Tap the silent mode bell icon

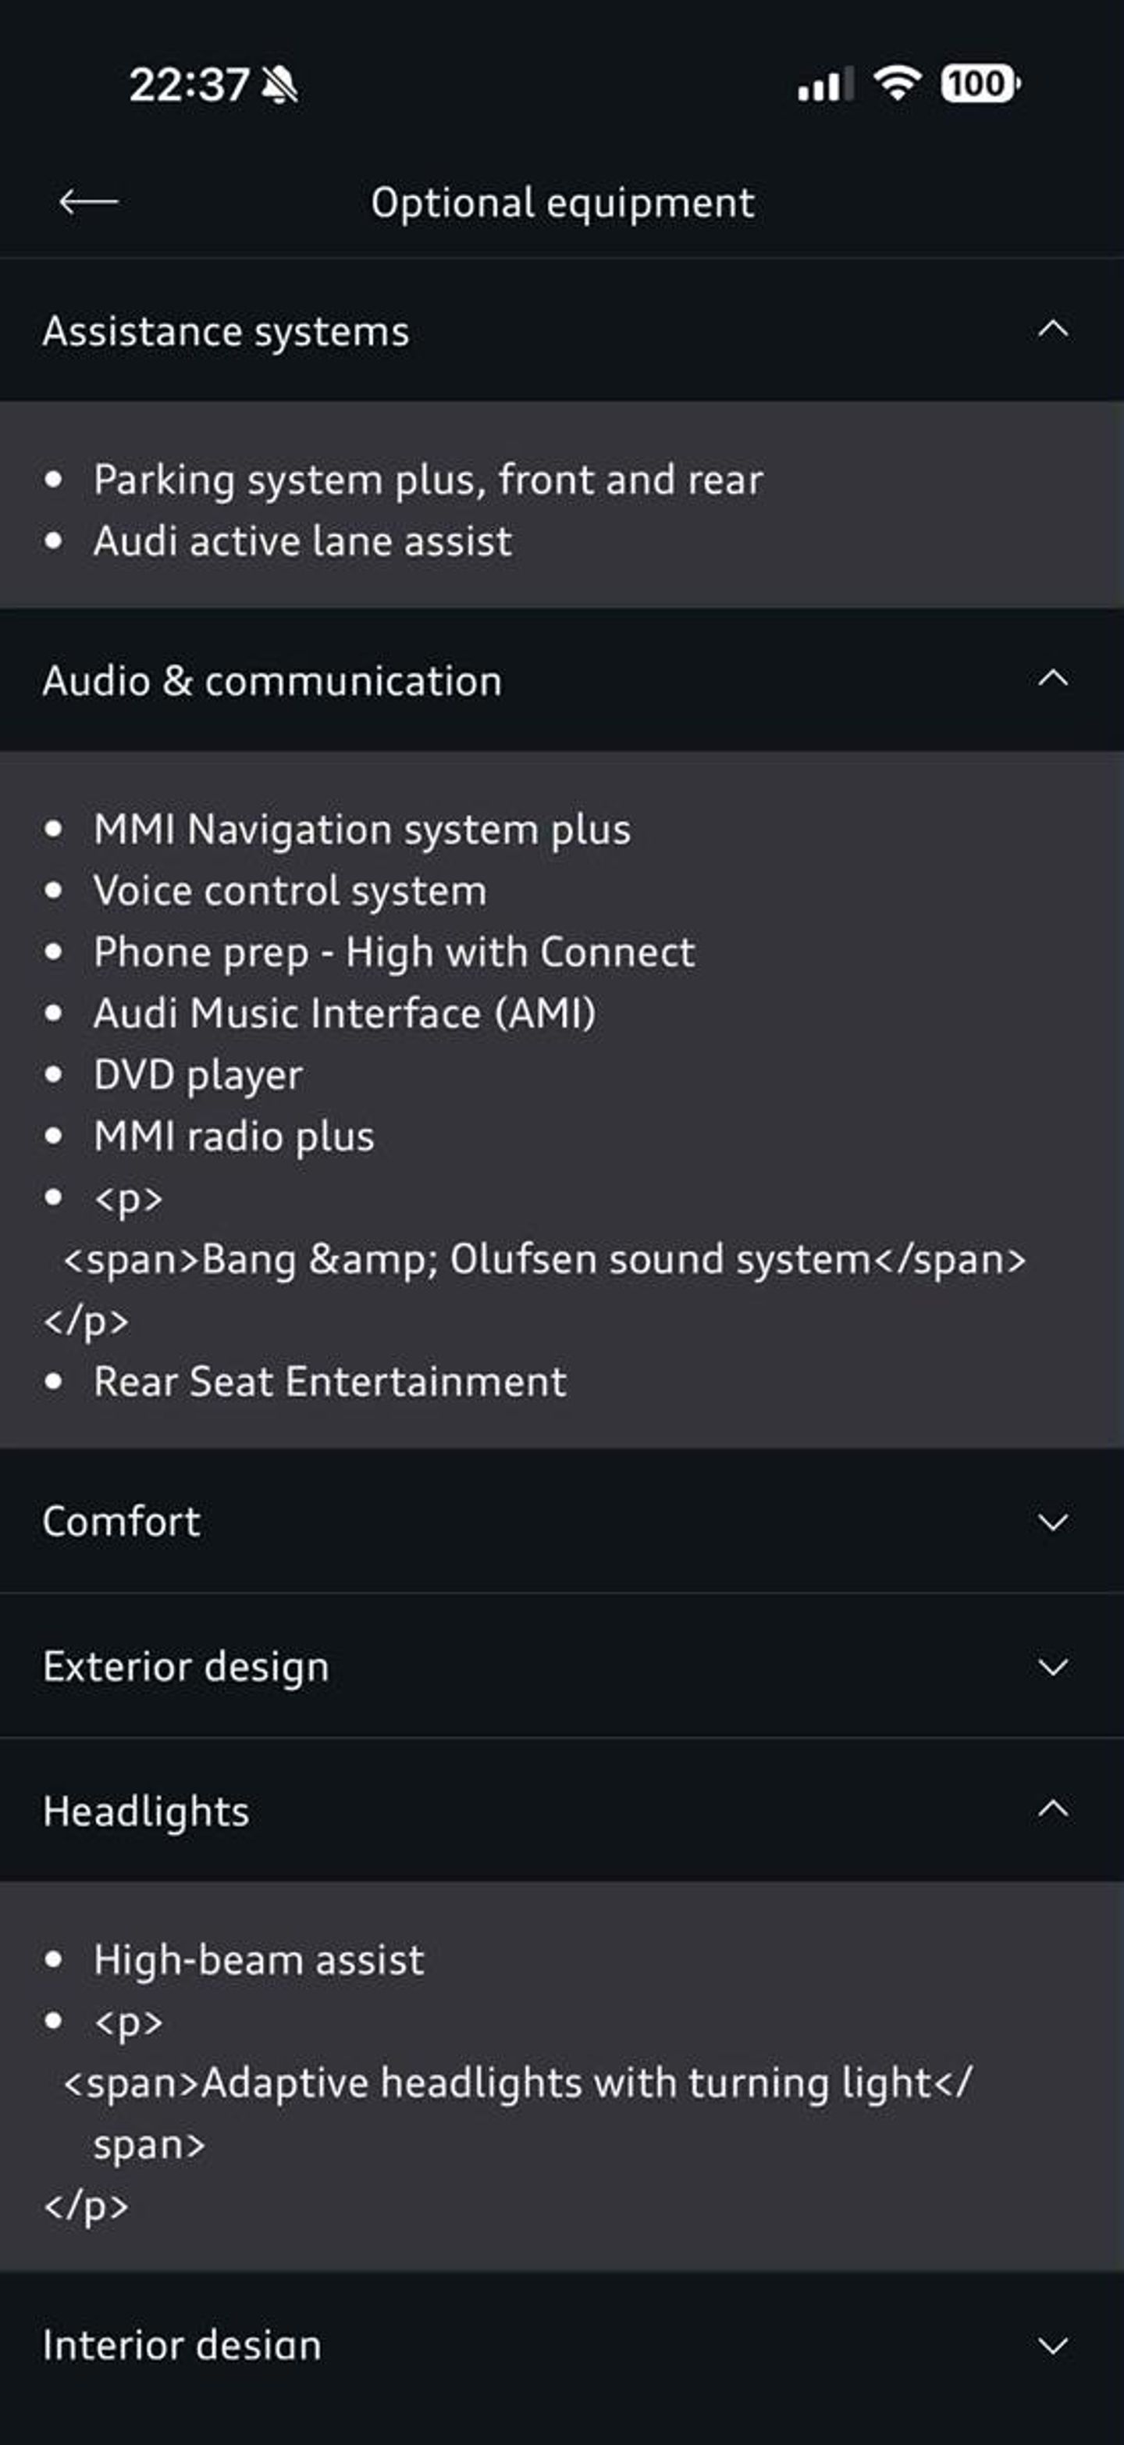pos(279,84)
